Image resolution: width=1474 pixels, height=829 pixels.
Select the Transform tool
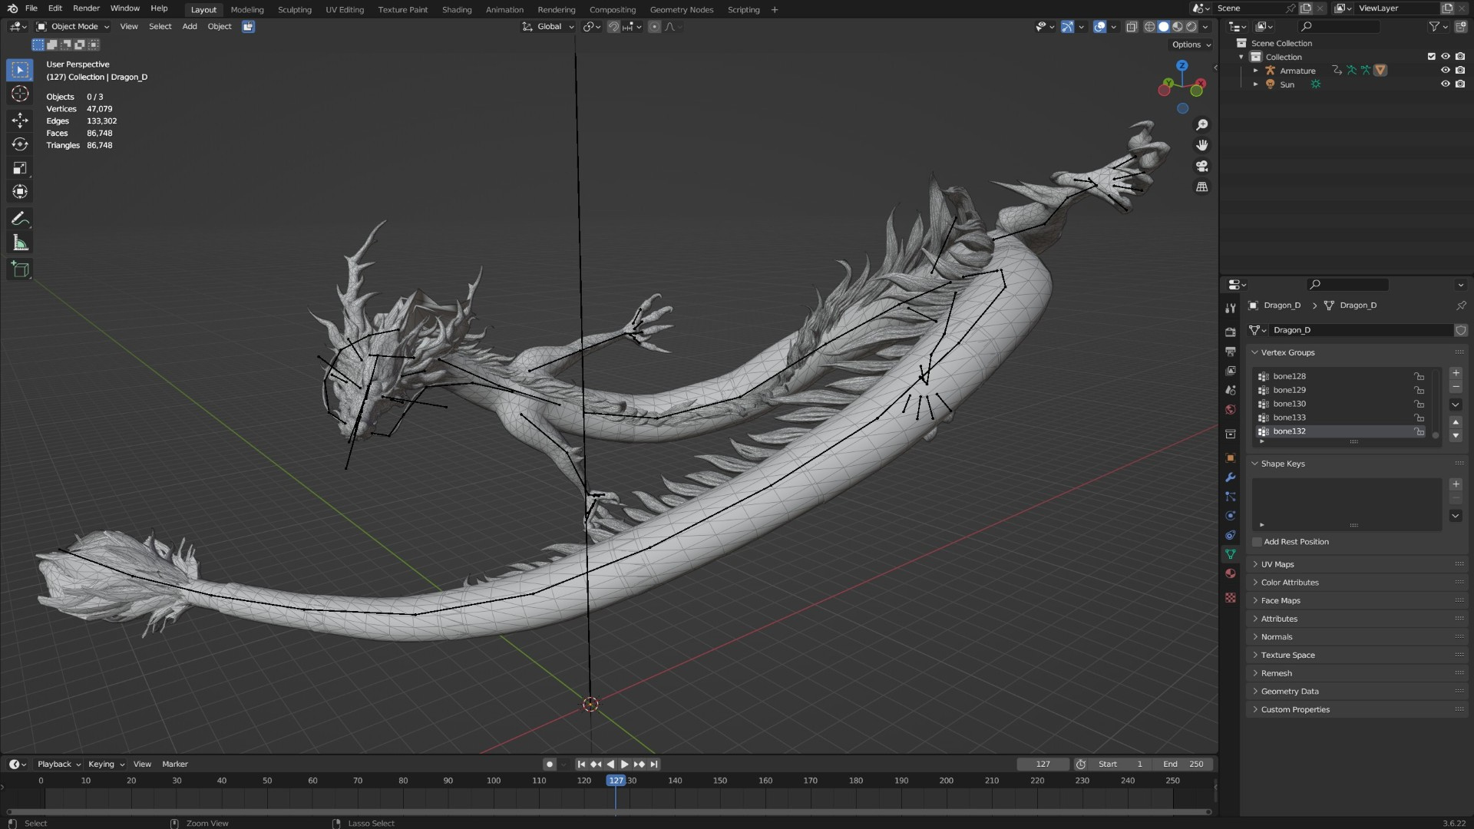[x=20, y=192]
